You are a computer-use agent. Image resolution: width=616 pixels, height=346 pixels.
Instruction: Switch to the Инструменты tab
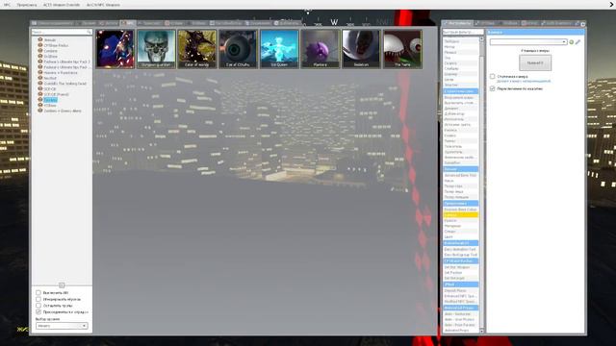tap(458, 23)
